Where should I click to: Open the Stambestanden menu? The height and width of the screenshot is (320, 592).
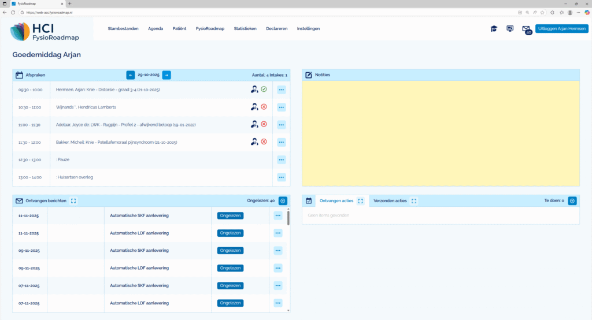123,28
